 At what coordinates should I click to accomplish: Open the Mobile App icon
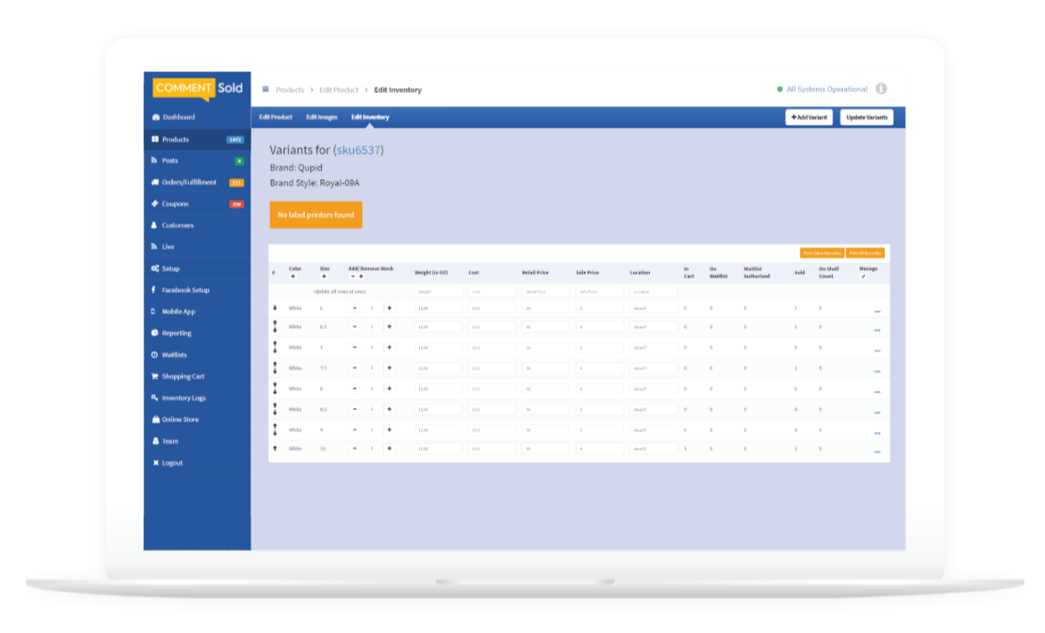click(x=154, y=311)
